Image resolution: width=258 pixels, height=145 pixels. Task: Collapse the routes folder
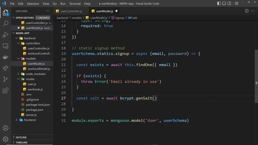(32, 79)
